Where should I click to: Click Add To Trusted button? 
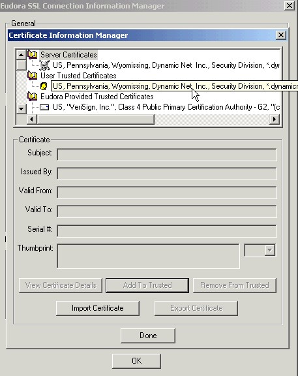pos(147,285)
